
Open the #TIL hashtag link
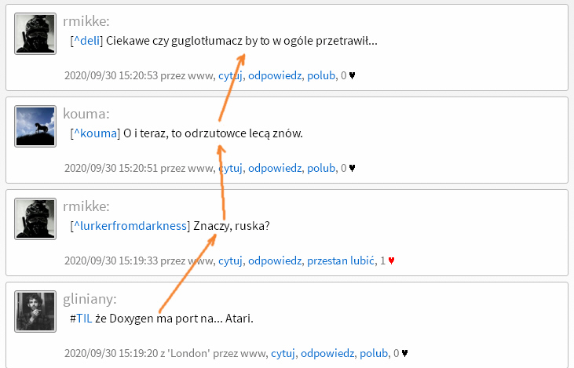pos(84,319)
